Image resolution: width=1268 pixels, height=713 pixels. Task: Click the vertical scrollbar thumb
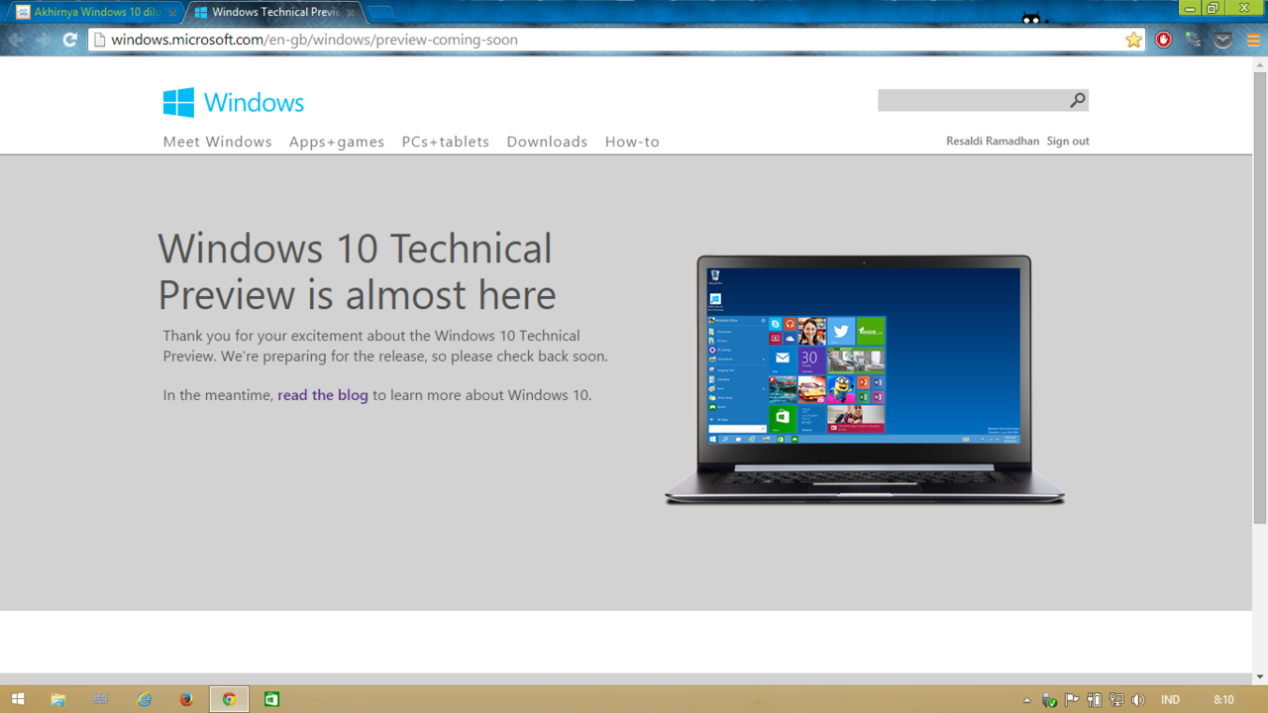click(1260, 297)
